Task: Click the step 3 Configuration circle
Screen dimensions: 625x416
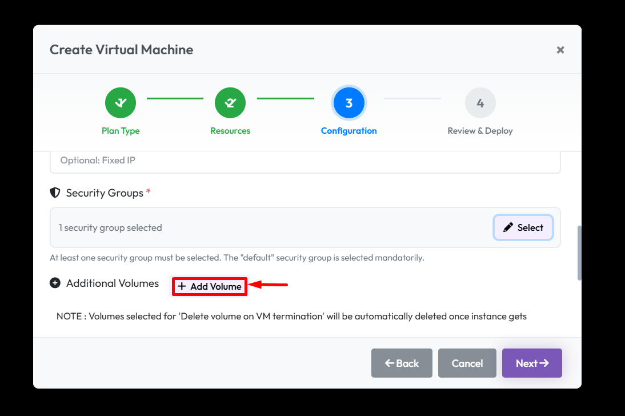Action: click(349, 103)
